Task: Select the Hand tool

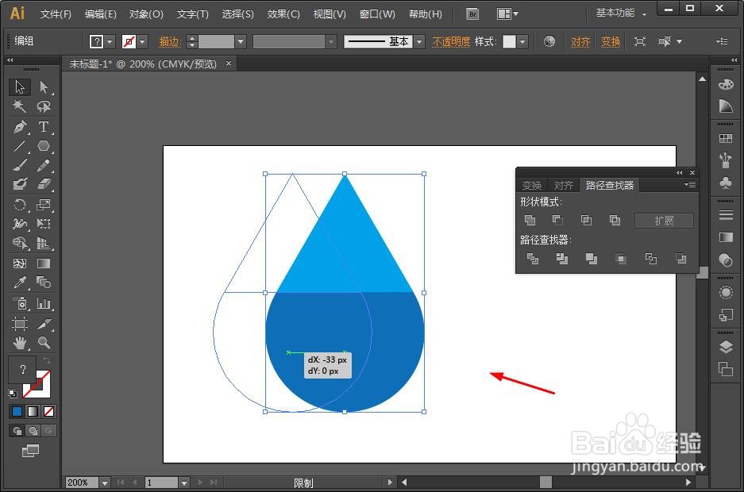Action: click(x=17, y=344)
